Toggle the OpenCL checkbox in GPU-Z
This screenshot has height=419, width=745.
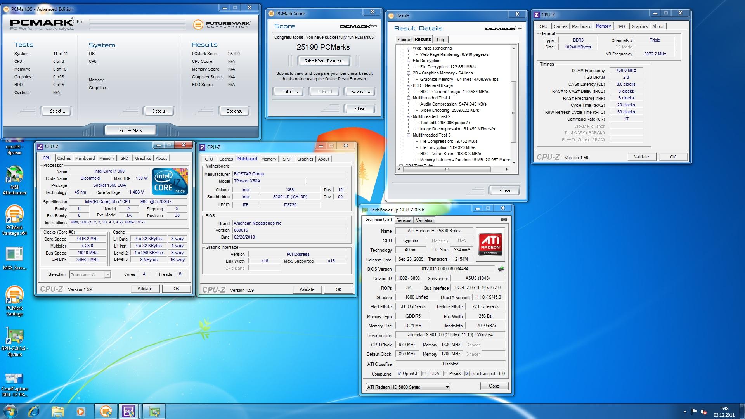(x=399, y=374)
